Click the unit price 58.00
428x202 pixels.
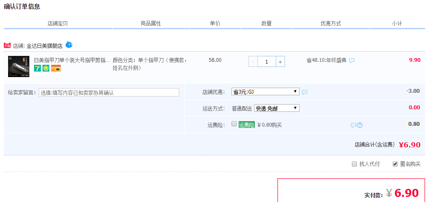click(x=215, y=60)
